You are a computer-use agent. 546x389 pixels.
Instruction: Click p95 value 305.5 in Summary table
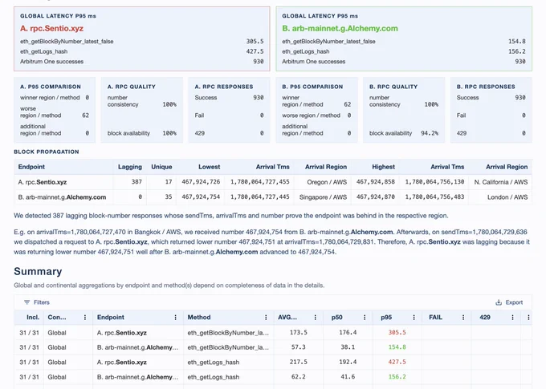(x=397, y=333)
